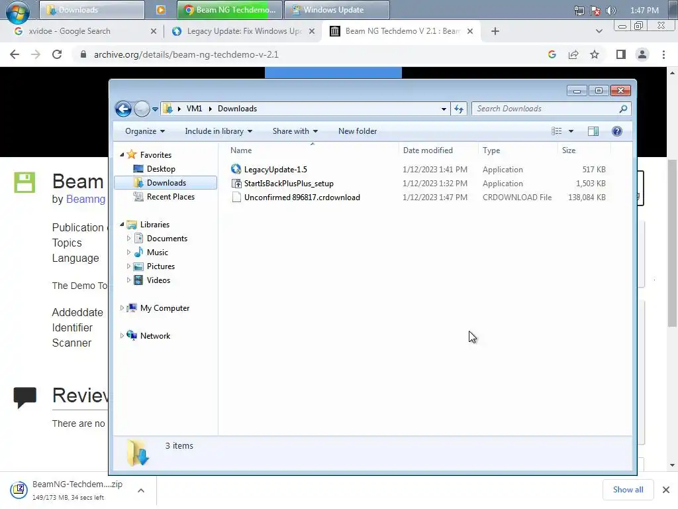Select Videos library
The image size is (678, 509).
click(158, 280)
